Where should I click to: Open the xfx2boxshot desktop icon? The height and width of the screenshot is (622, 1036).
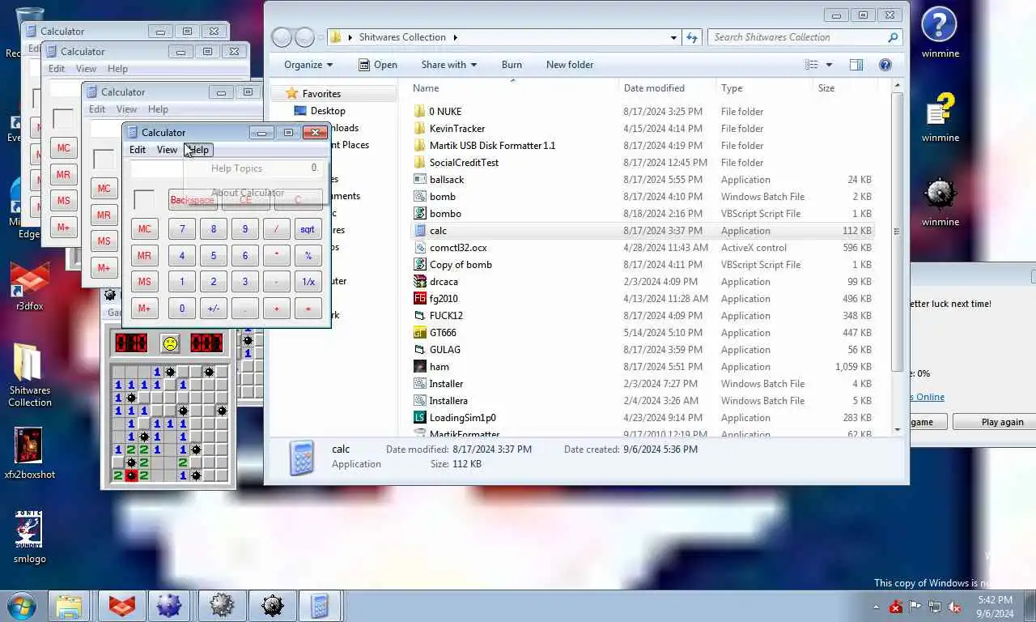30,454
